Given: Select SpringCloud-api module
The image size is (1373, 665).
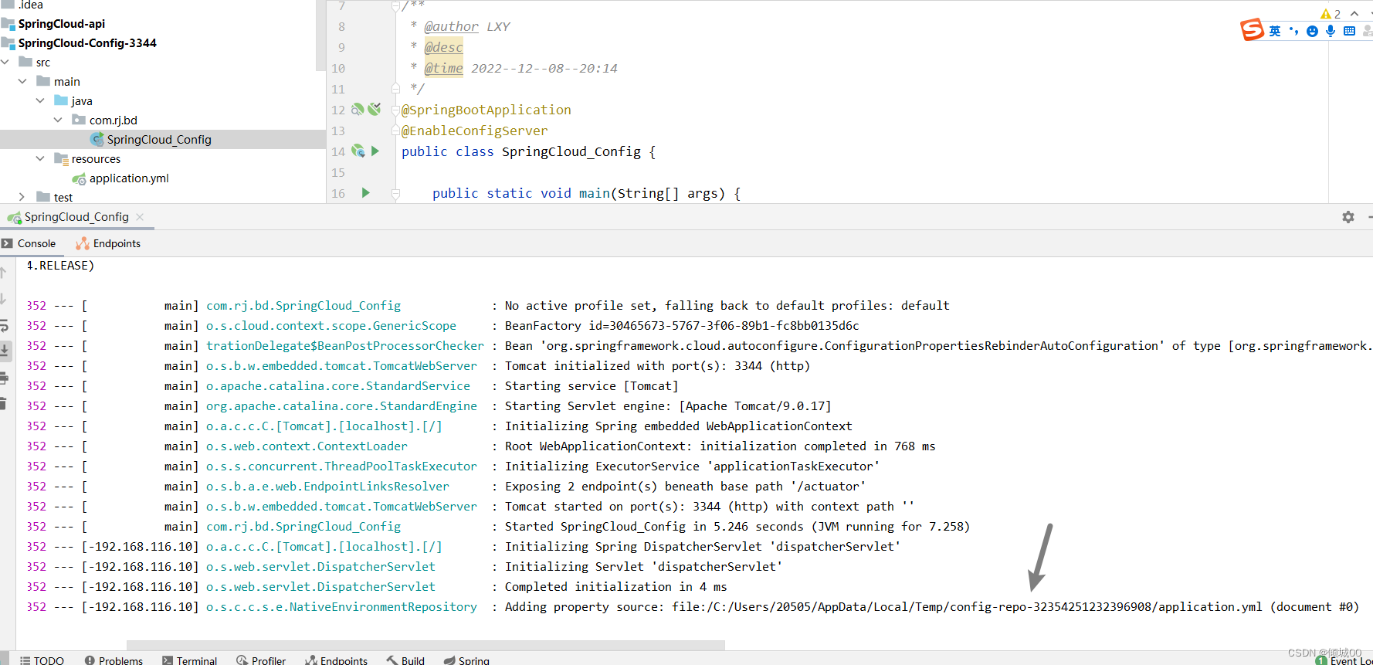Looking at the screenshot, I should click(x=61, y=24).
